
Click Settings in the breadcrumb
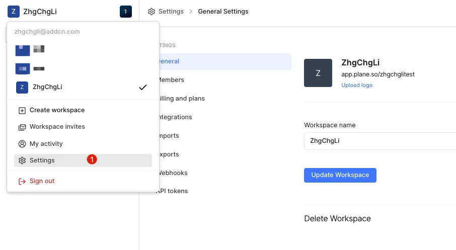point(171,12)
